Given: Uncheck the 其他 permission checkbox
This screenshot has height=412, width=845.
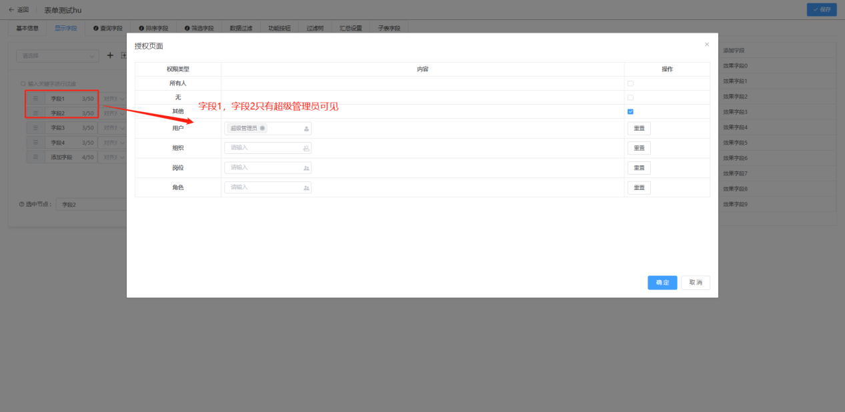Looking at the screenshot, I should [630, 111].
